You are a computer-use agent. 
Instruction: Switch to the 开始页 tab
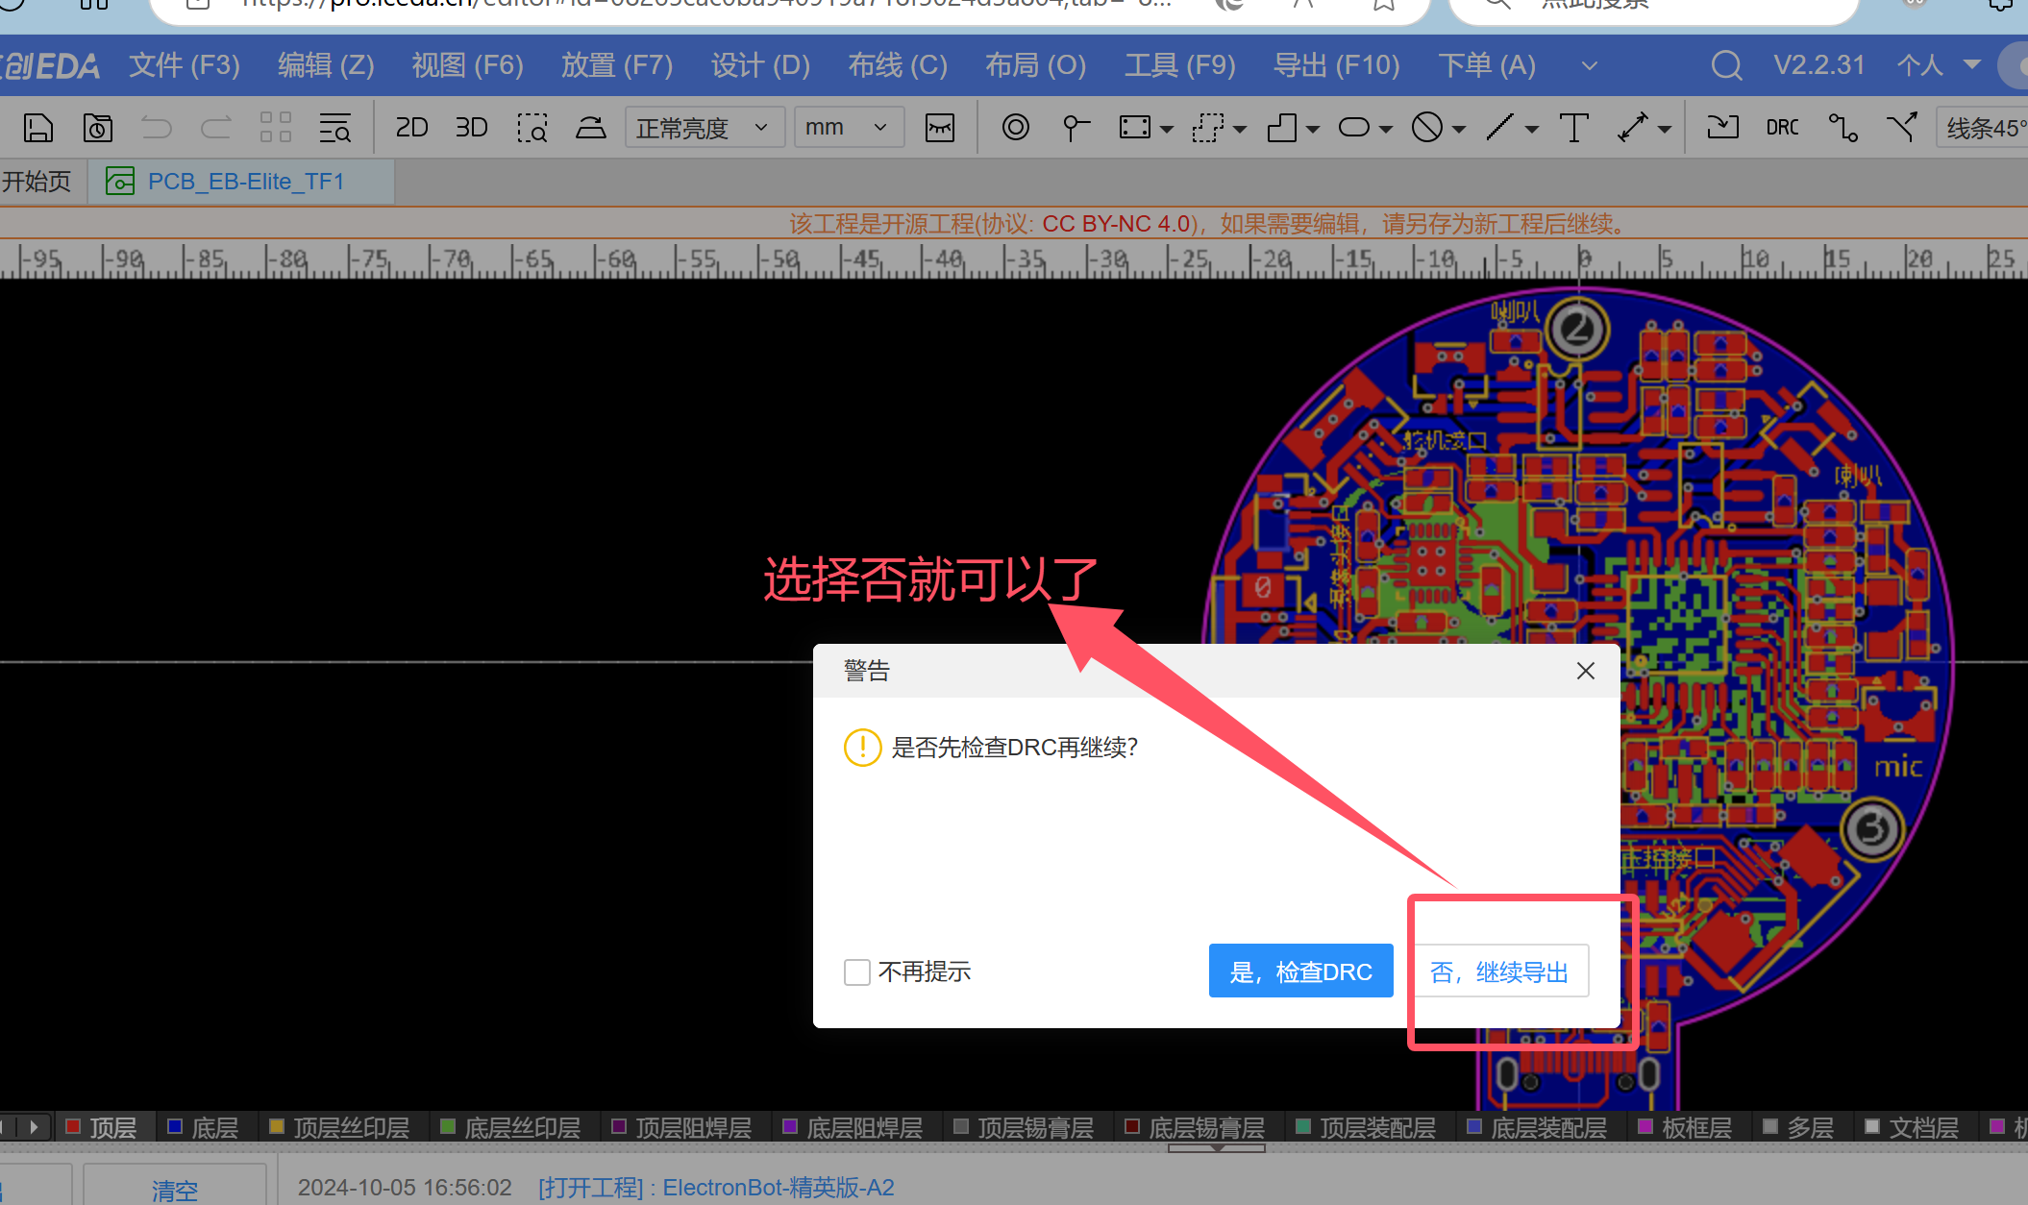[37, 182]
